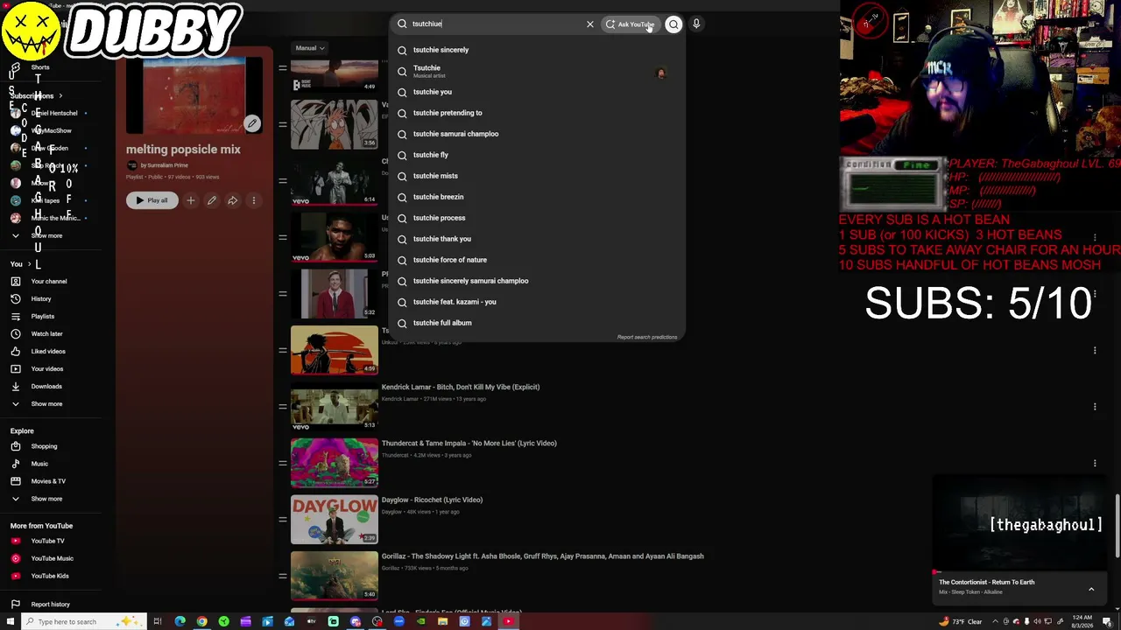Screen dimensions: 1121x630
Task: Choose 'tsutchie sincerely samurai champloo' suggestion
Action: 536,281
